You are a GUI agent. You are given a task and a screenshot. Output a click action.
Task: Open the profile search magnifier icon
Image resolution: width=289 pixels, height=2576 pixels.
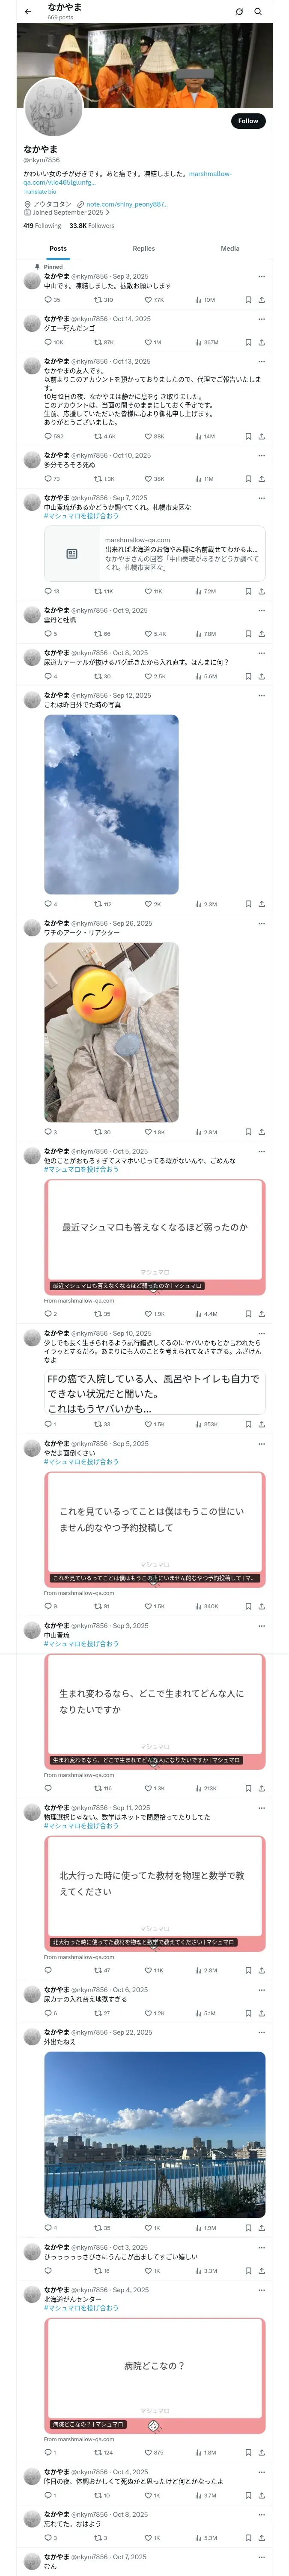258,11
